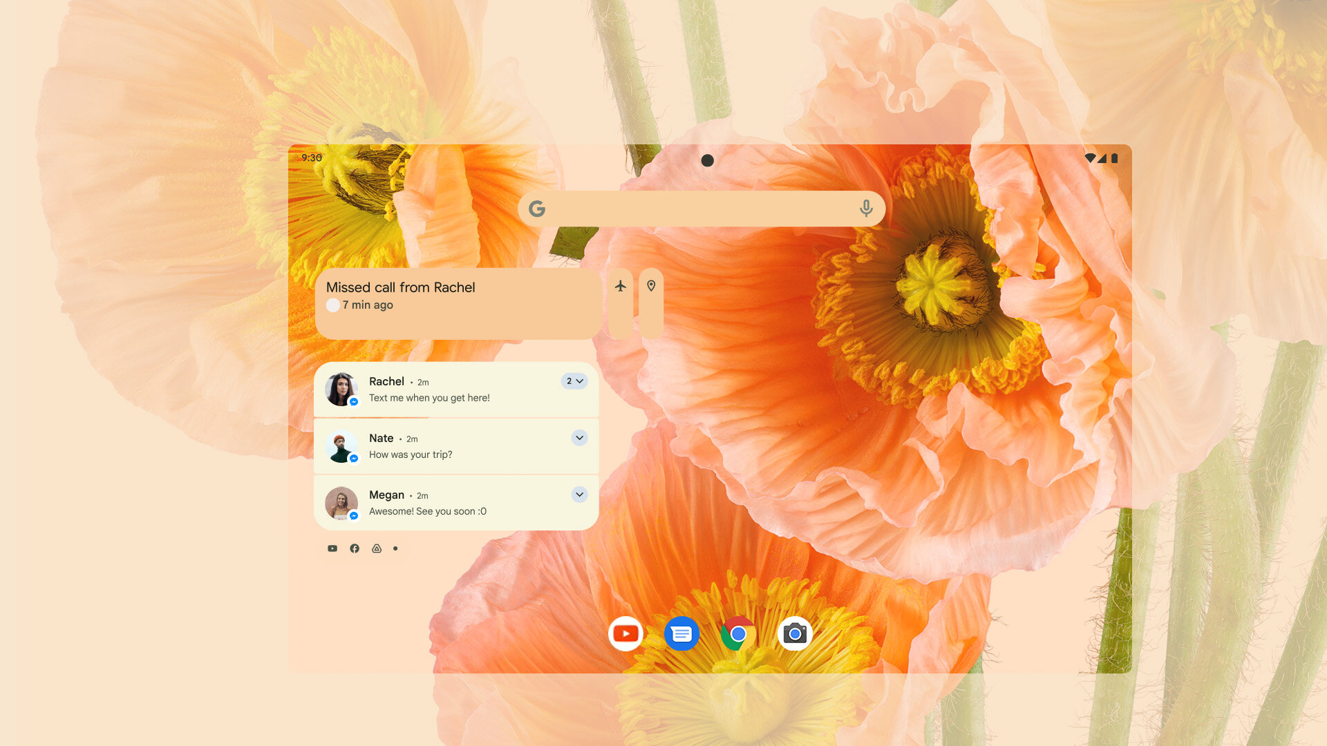This screenshot has width=1327, height=746.
Task: Open Google Messages from the dock
Action: coord(682,633)
